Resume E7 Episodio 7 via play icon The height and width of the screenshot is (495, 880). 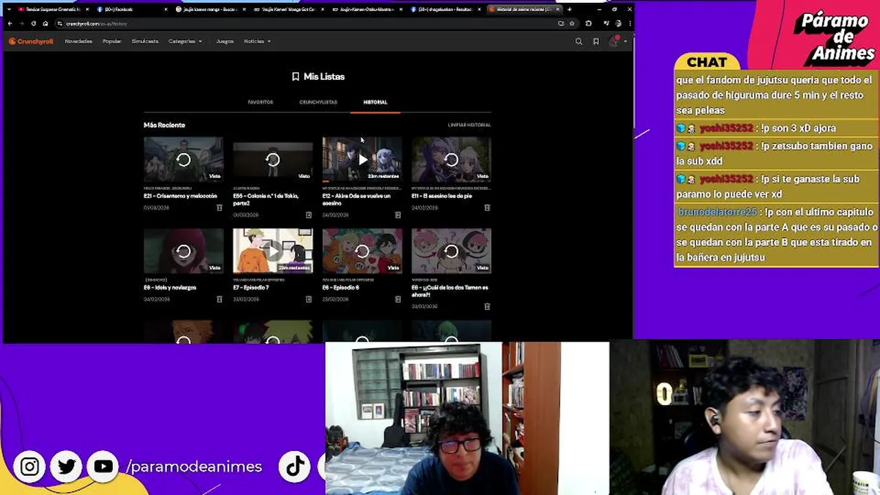[x=273, y=252]
